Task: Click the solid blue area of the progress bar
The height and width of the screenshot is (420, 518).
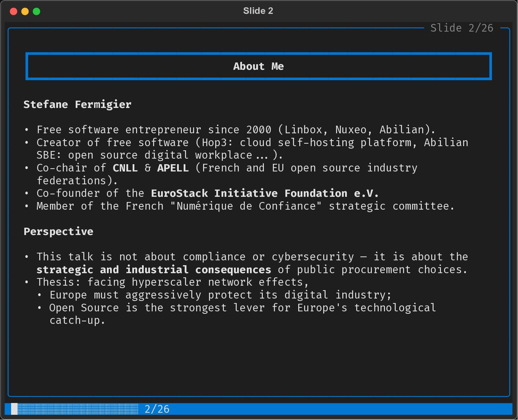Action: click(340, 409)
